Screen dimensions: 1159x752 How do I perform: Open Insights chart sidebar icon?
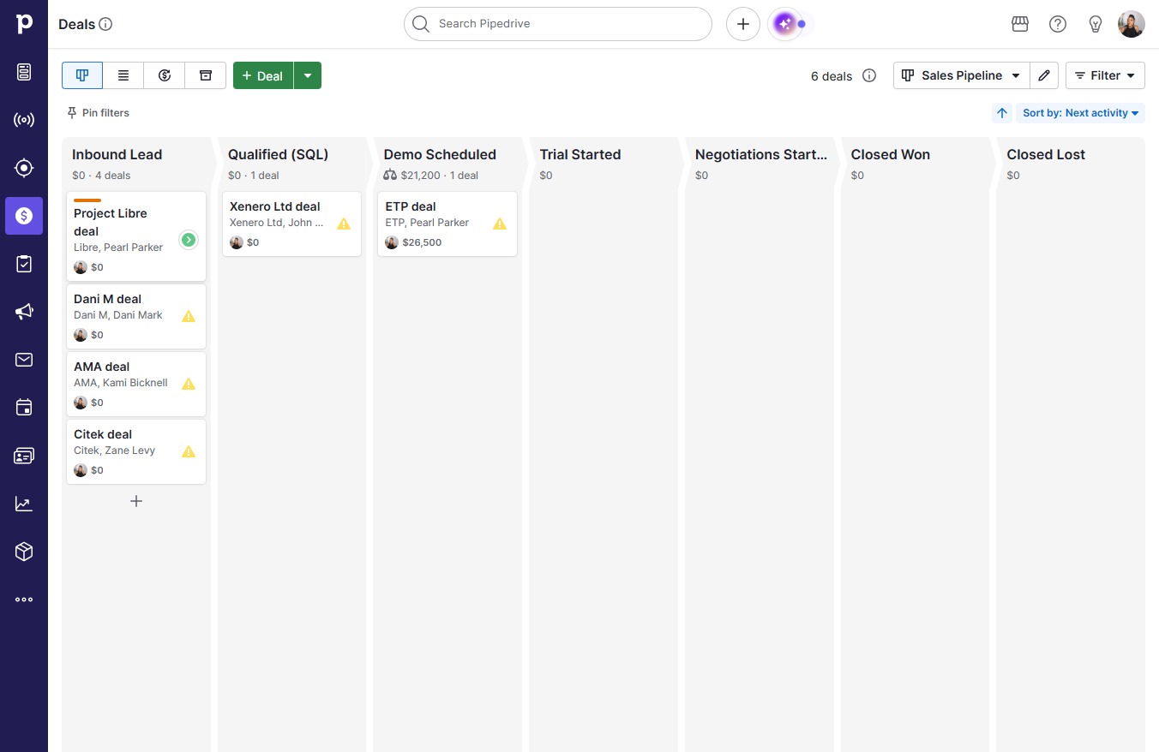(x=24, y=504)
